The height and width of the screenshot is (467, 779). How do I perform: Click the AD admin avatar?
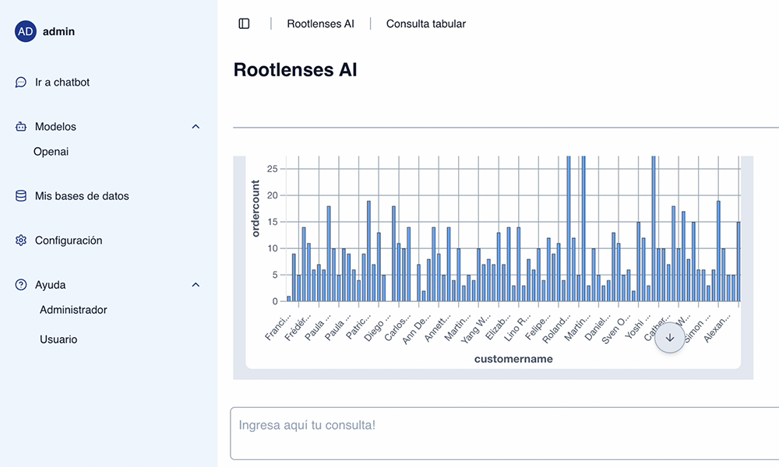tap(26, 31)
